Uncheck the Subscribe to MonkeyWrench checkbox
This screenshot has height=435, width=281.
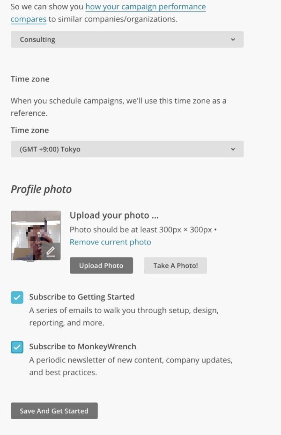pos(17,347)
